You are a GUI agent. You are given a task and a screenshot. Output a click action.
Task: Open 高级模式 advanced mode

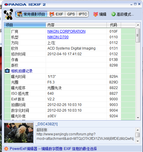pyautogui.click(x=123, y=14)
